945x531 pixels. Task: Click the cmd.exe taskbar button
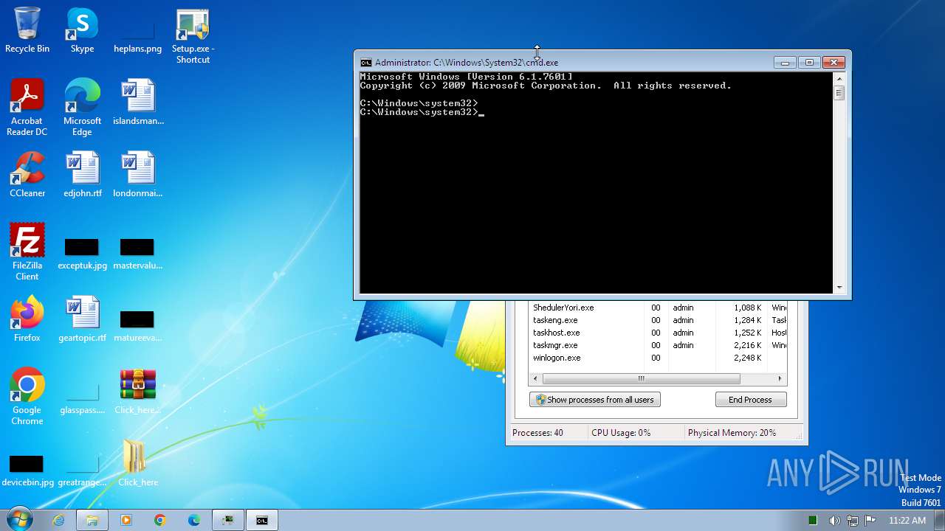click(x=262, y=520)
